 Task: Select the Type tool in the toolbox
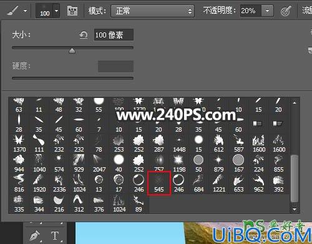click(x=55, y=235)
